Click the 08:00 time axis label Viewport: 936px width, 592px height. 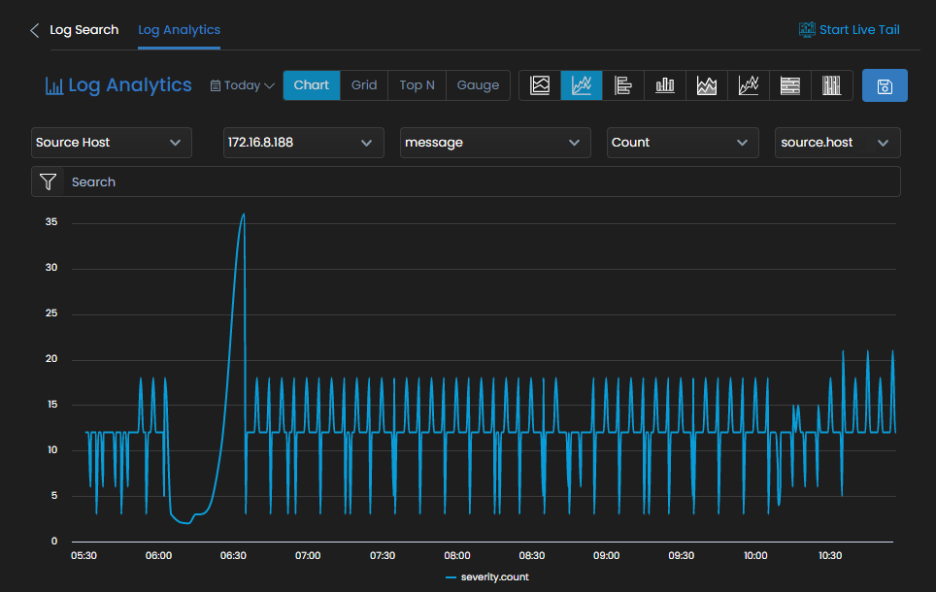point(457,555)
